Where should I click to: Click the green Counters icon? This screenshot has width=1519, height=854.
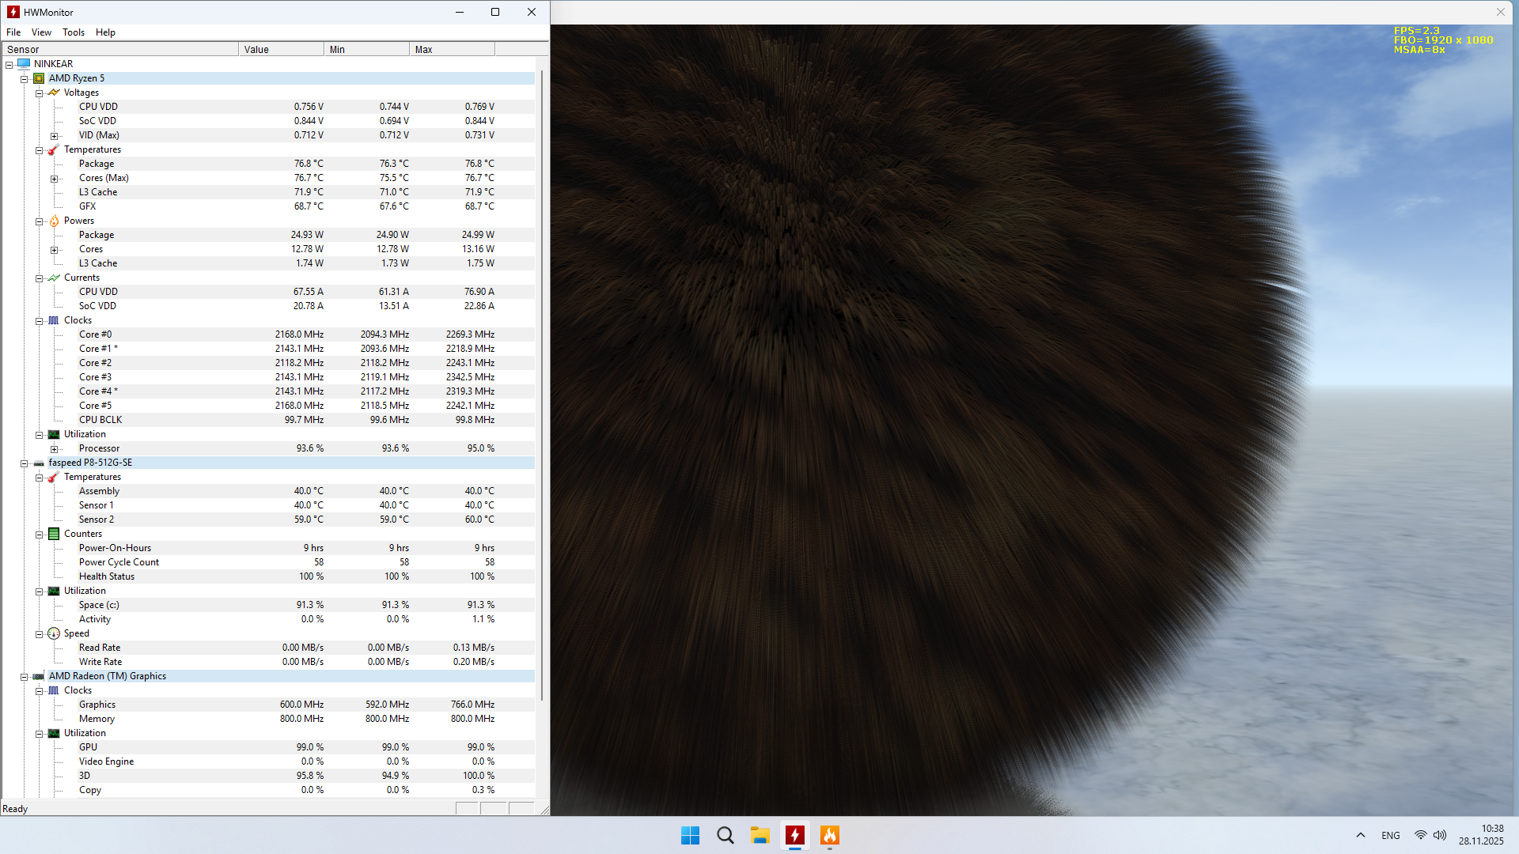54,534
